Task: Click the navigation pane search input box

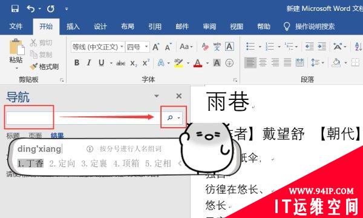Action: (83, 118)
